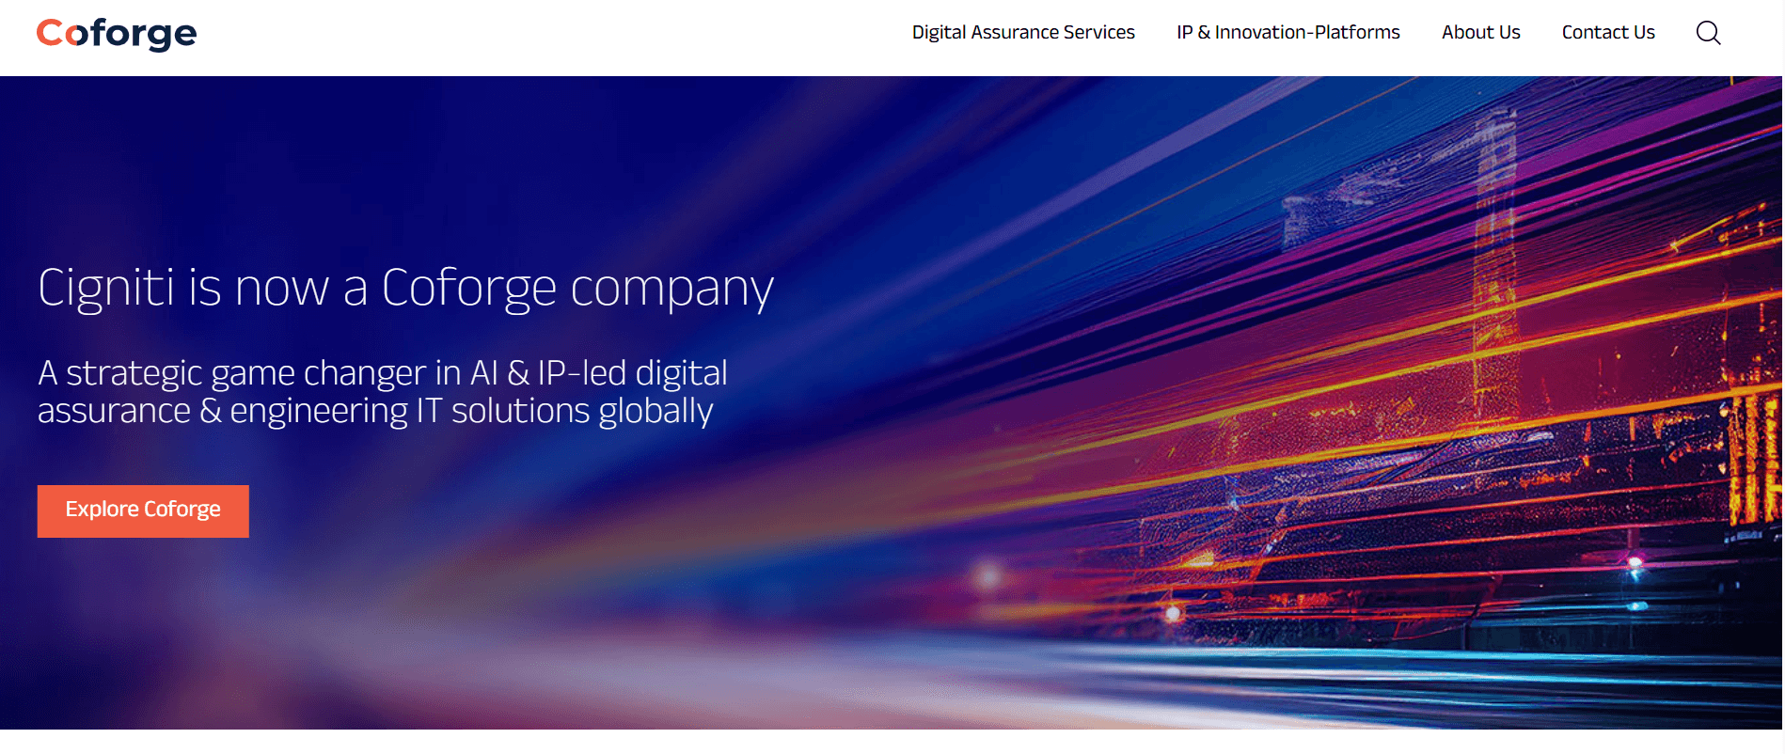
Task: Open the Contact Us page
Action: 1607,33
